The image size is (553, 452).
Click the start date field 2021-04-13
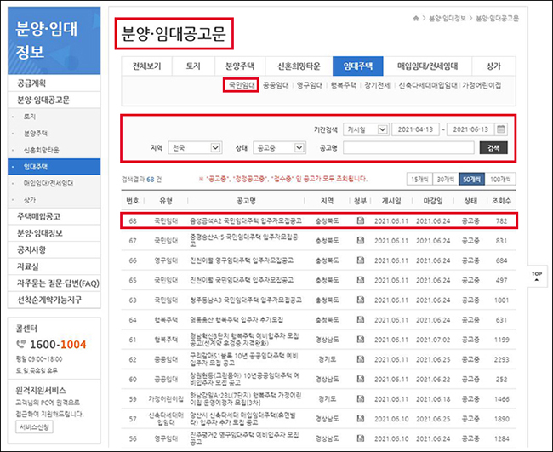[415, 129]
